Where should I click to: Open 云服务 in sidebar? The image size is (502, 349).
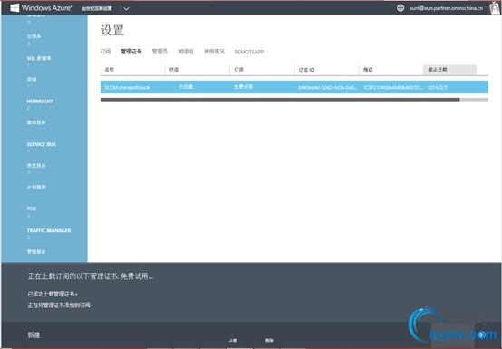click(34, 36)
